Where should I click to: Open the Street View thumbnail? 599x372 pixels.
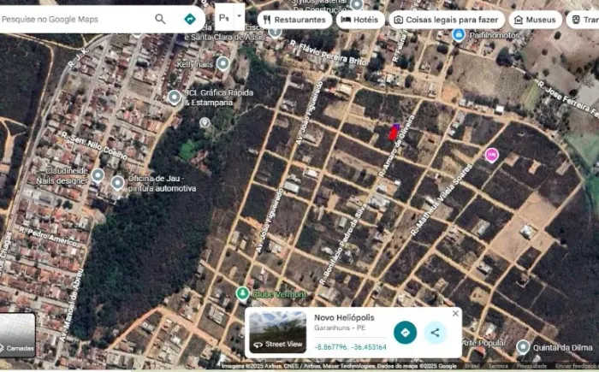point(278,333)
